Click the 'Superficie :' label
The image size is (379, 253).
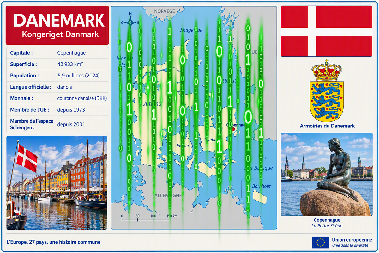23,64
